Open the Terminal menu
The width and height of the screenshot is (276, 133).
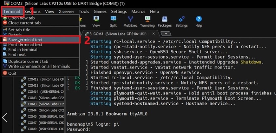click(x=12, y=12)
